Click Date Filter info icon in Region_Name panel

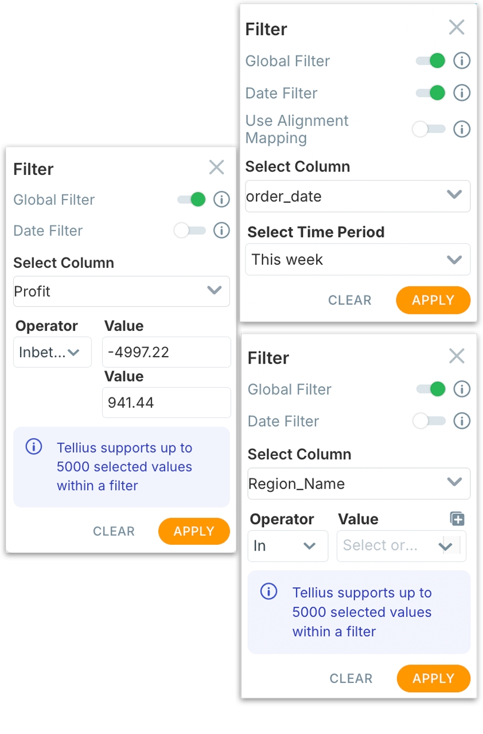click(462, 421)
